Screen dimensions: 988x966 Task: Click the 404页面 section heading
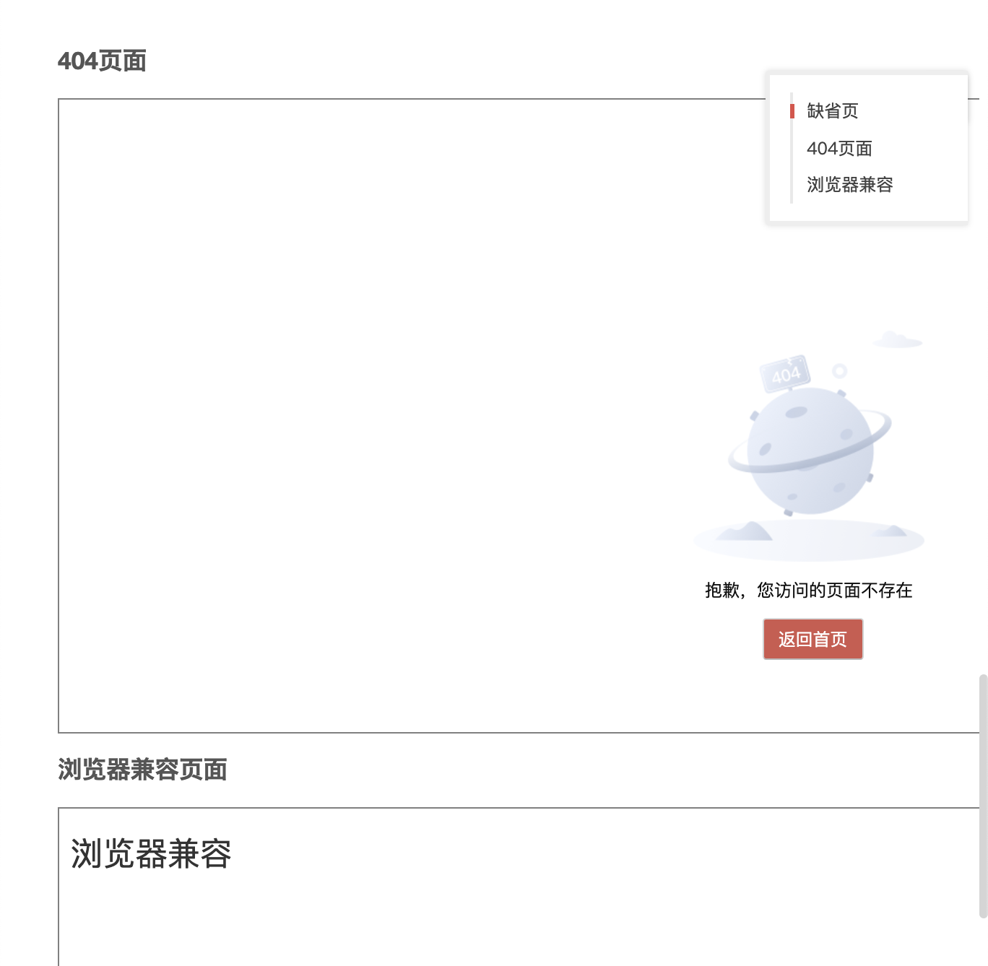coord(102,61)
